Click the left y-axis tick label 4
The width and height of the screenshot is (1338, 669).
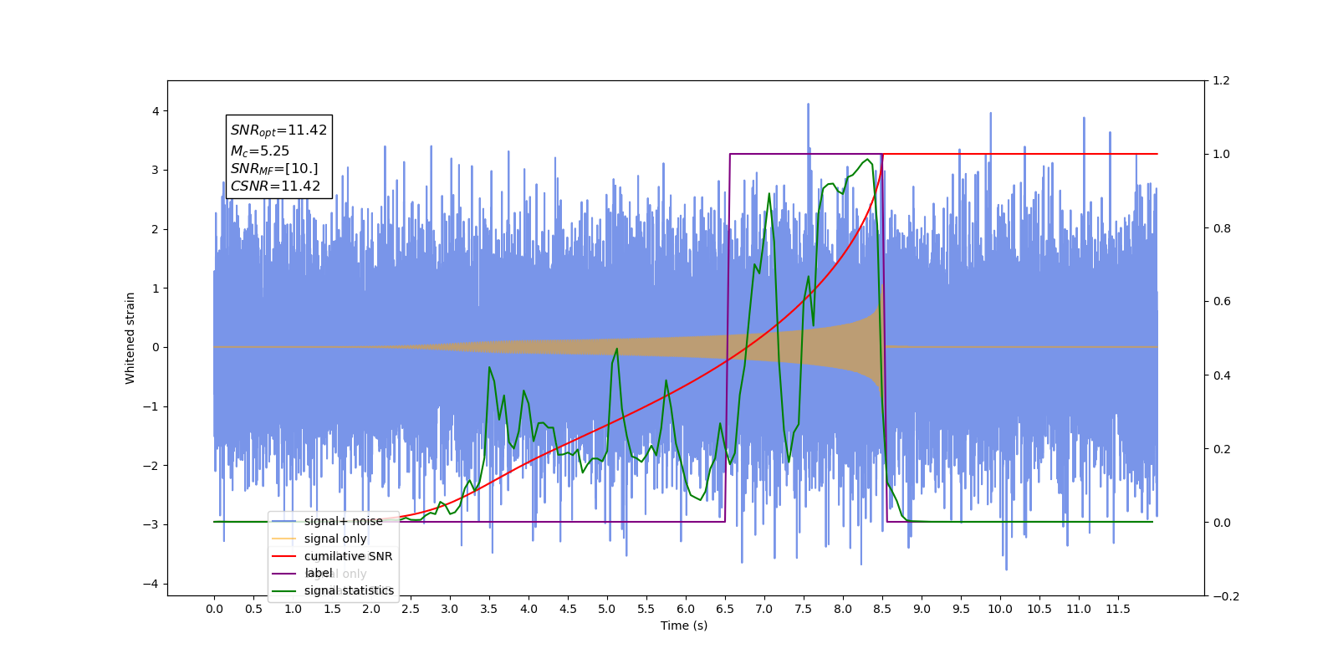pos(156,111)
